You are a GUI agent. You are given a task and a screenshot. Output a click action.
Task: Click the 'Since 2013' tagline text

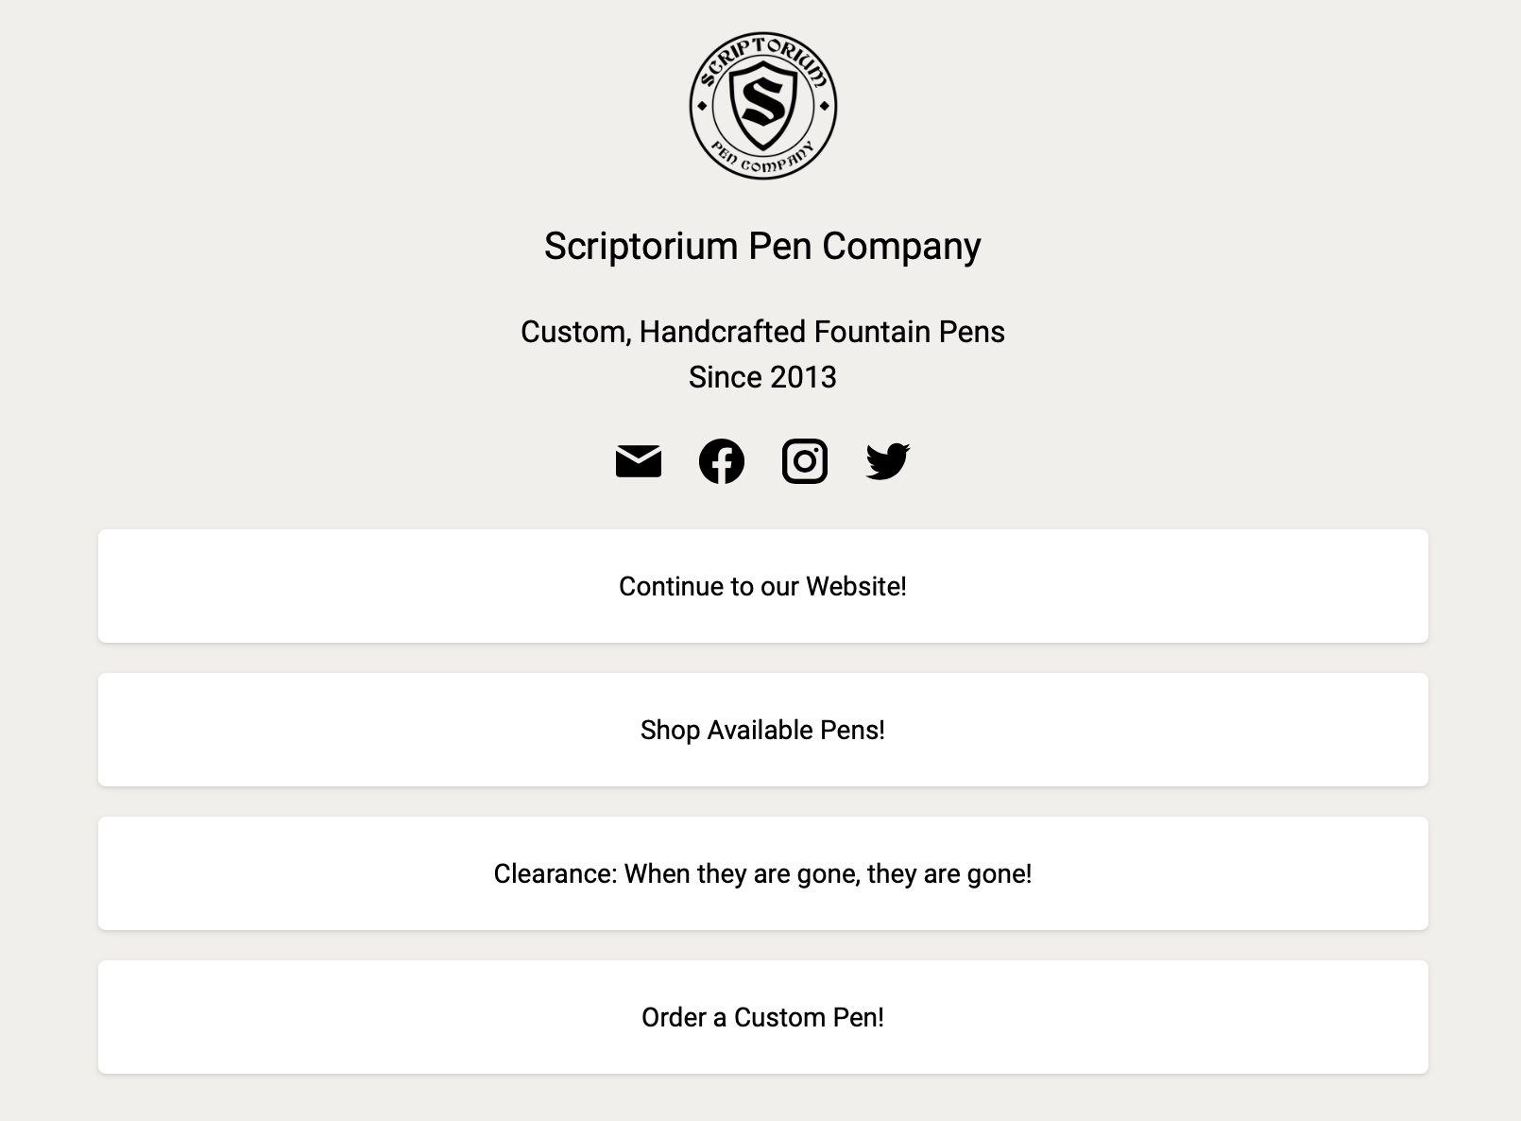point(761,376)
